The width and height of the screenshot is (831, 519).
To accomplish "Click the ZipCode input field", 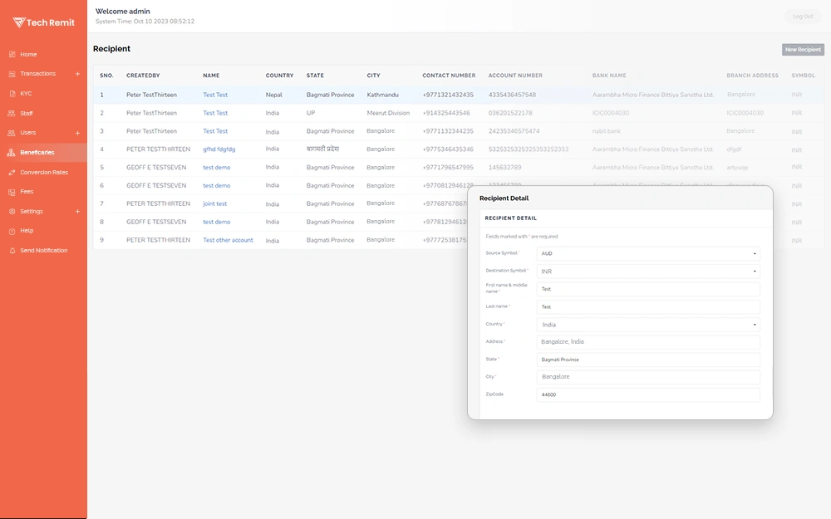I will coord(648,394).
